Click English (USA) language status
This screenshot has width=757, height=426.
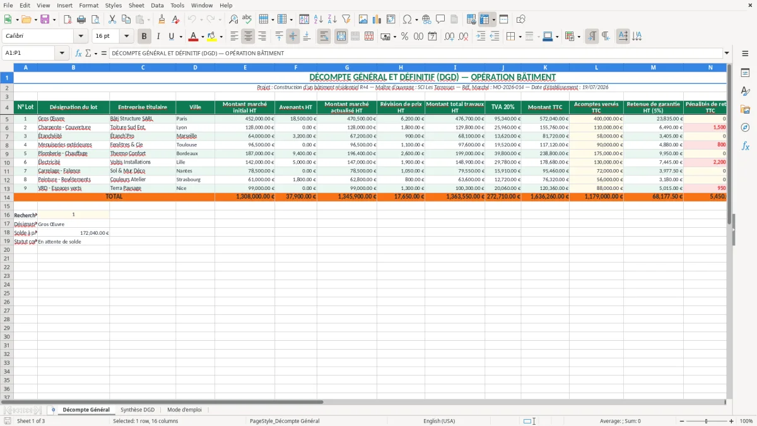coord(439,421)
